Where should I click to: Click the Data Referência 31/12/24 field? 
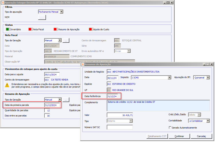point(112,96)
